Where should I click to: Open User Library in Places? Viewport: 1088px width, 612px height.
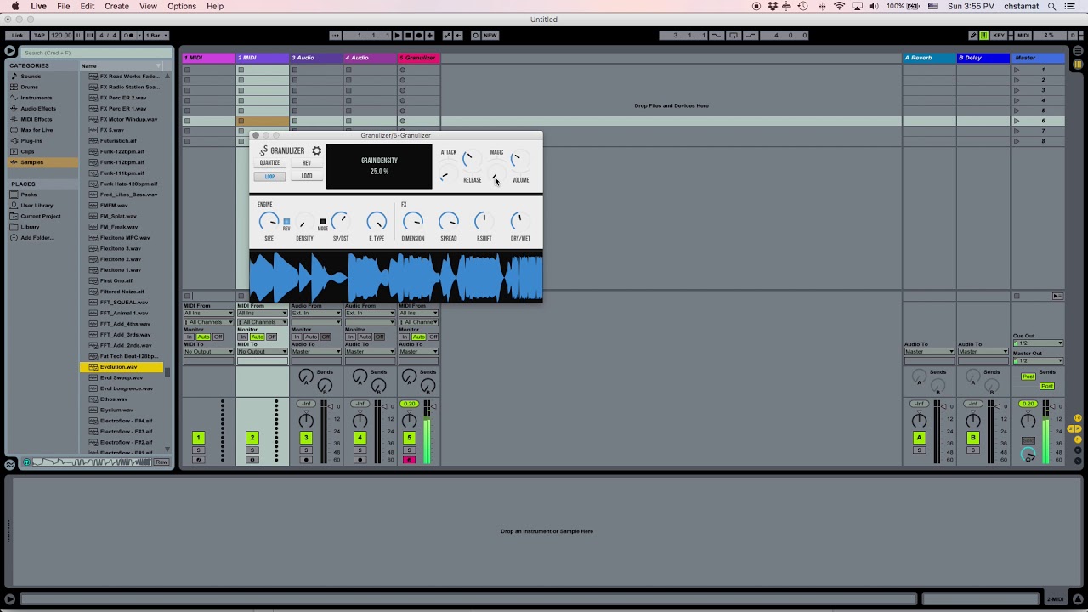coord(37,206)
